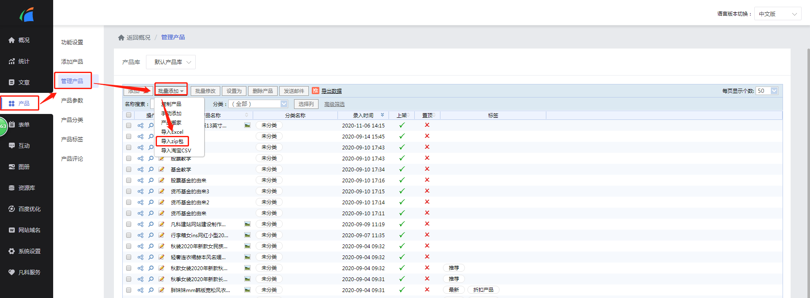
Task: Open the 高级筛选 link
Action: 335,104
